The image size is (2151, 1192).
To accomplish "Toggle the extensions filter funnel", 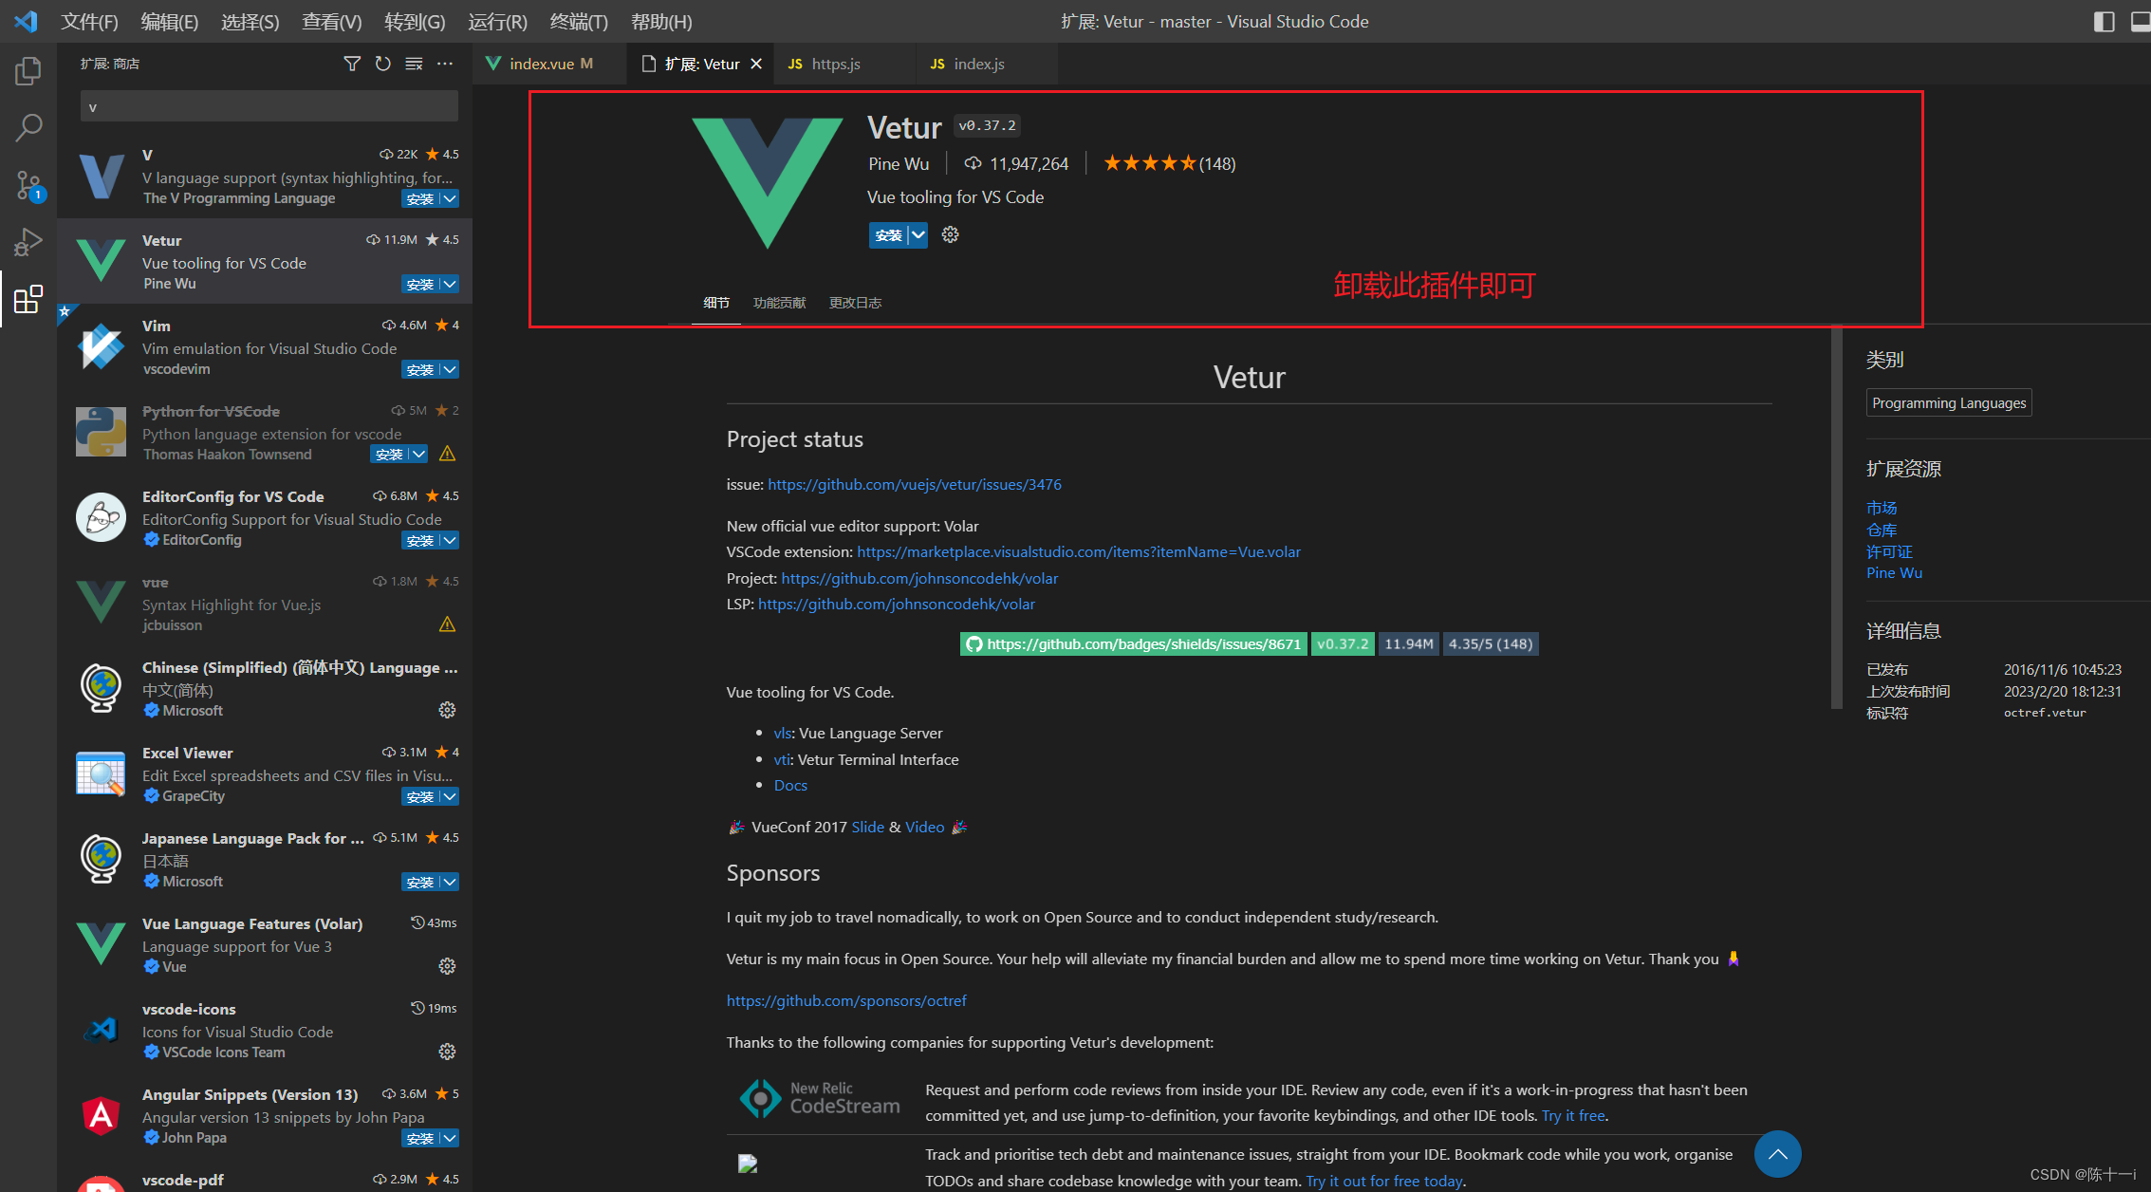I will pyautogui.click(x=352, y=64).
